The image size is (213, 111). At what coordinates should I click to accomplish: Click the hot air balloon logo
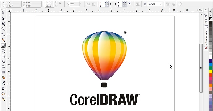click(104, 55)
